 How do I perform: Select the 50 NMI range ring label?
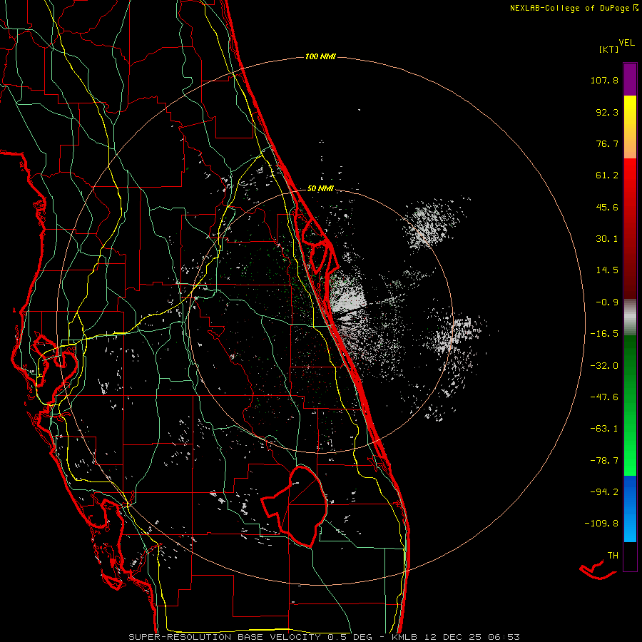click(x=320, y=189)
